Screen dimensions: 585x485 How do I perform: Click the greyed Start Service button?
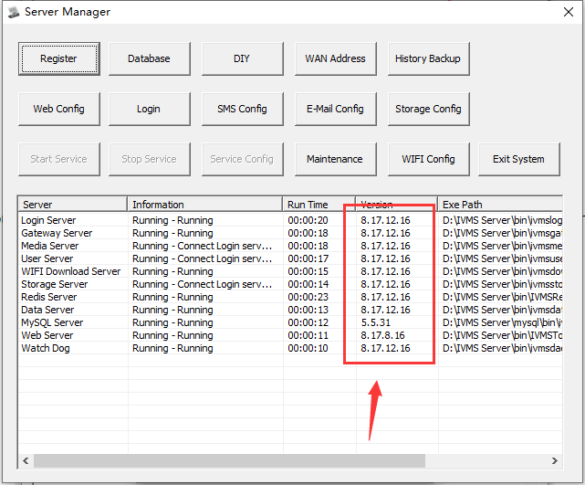59,159
